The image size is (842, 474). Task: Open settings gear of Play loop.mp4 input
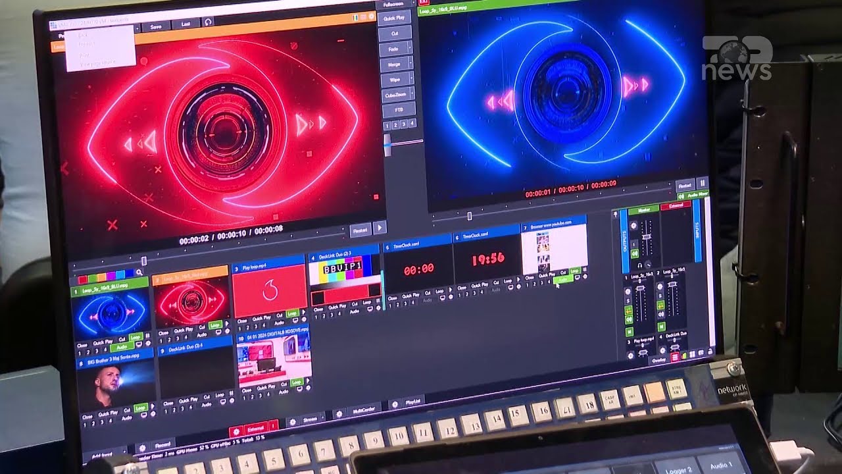(x=304, y=319)
